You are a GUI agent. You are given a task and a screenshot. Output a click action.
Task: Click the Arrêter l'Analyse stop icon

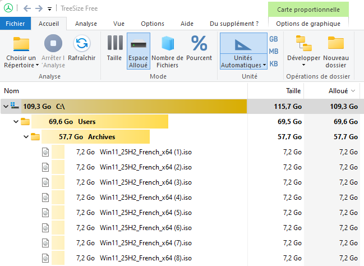coord(53,44)
